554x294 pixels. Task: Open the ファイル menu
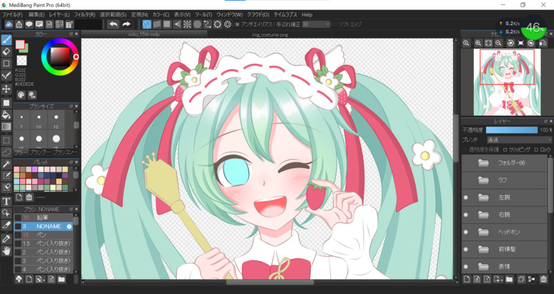(12, 15)
